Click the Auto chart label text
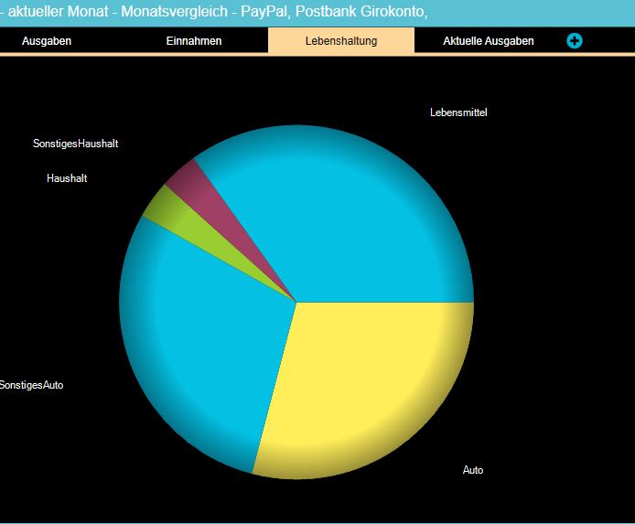The width and height of the screenshot is (635, 524). [x=473, y=470]
